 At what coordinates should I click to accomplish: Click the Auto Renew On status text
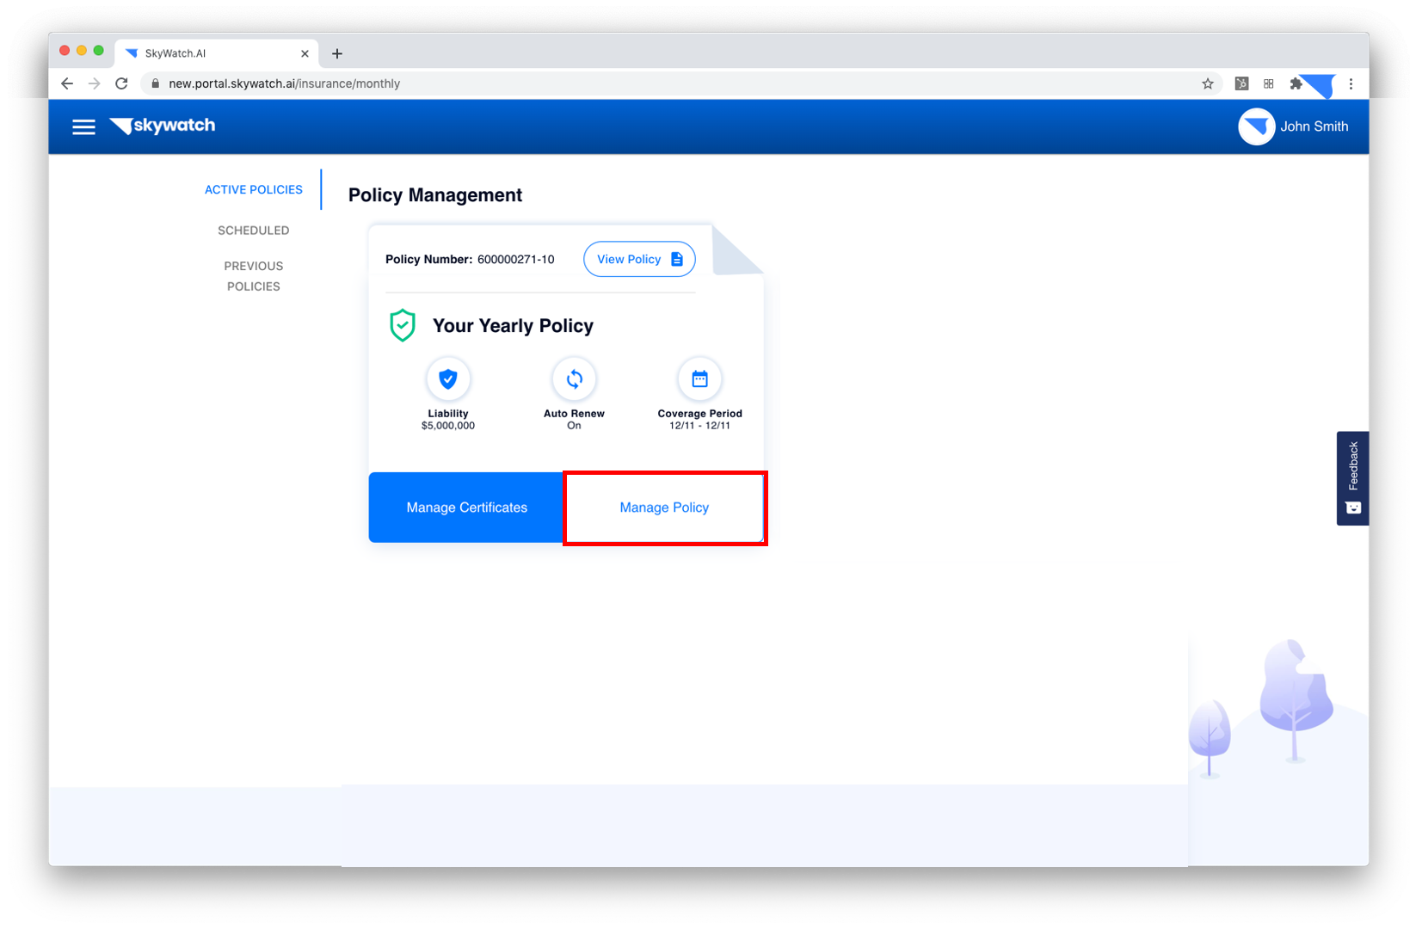point(574,426)
